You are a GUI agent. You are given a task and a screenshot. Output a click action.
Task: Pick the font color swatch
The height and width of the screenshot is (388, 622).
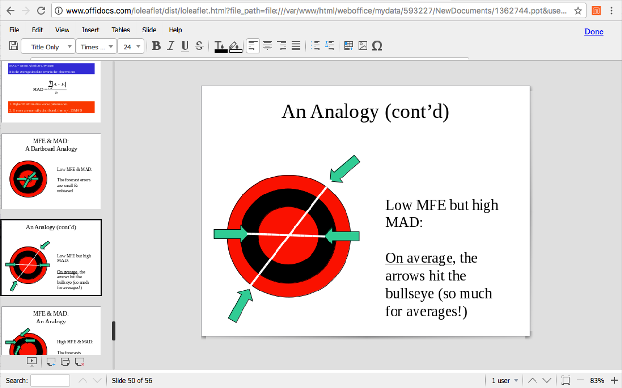coord(221,46)
